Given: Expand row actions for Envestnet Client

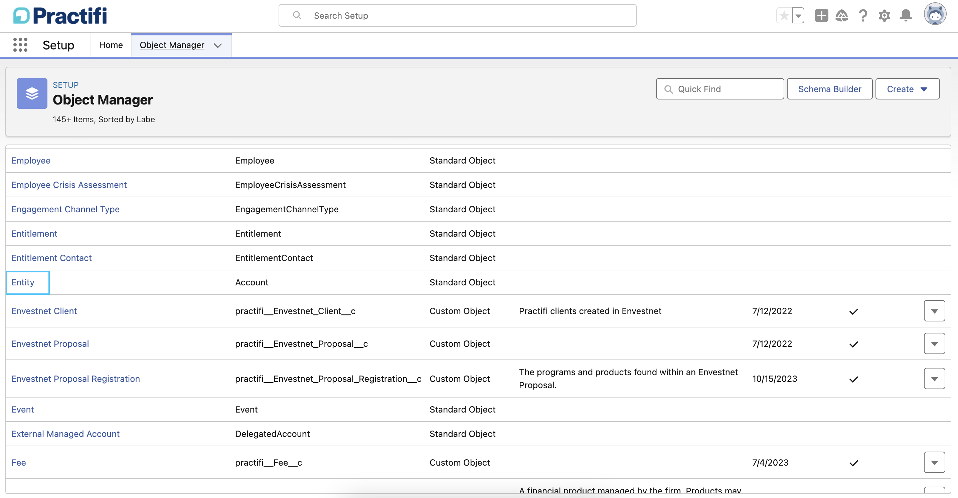Looking at the screenshot, I should point(934,311).
